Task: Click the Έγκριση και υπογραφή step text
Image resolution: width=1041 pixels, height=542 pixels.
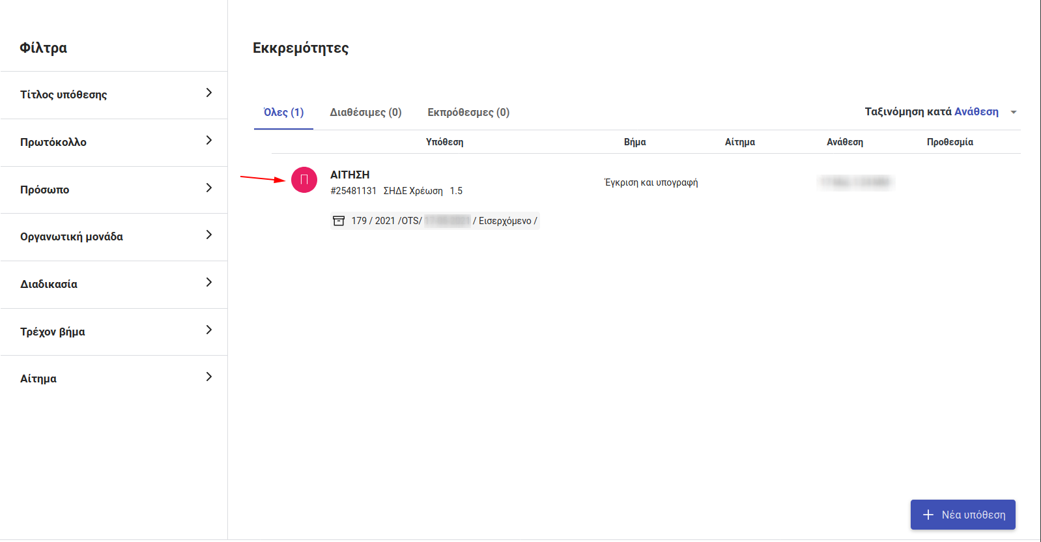Action: point(651,182)
